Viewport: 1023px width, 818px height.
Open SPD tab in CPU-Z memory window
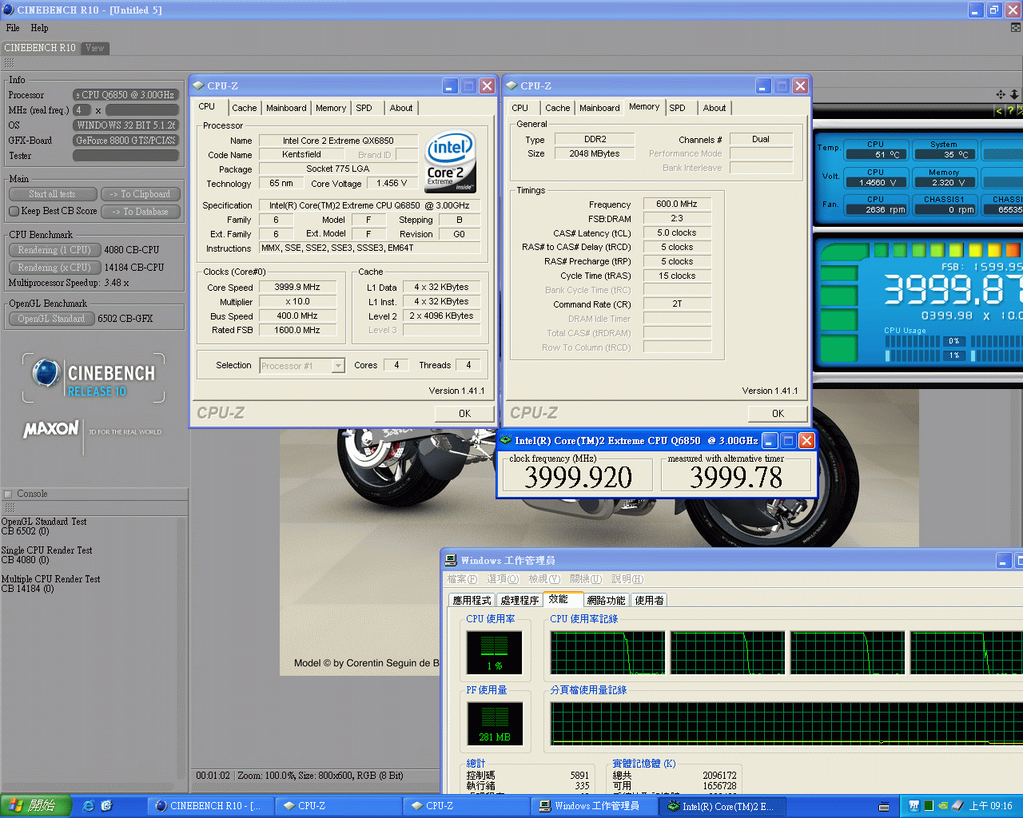678,108
